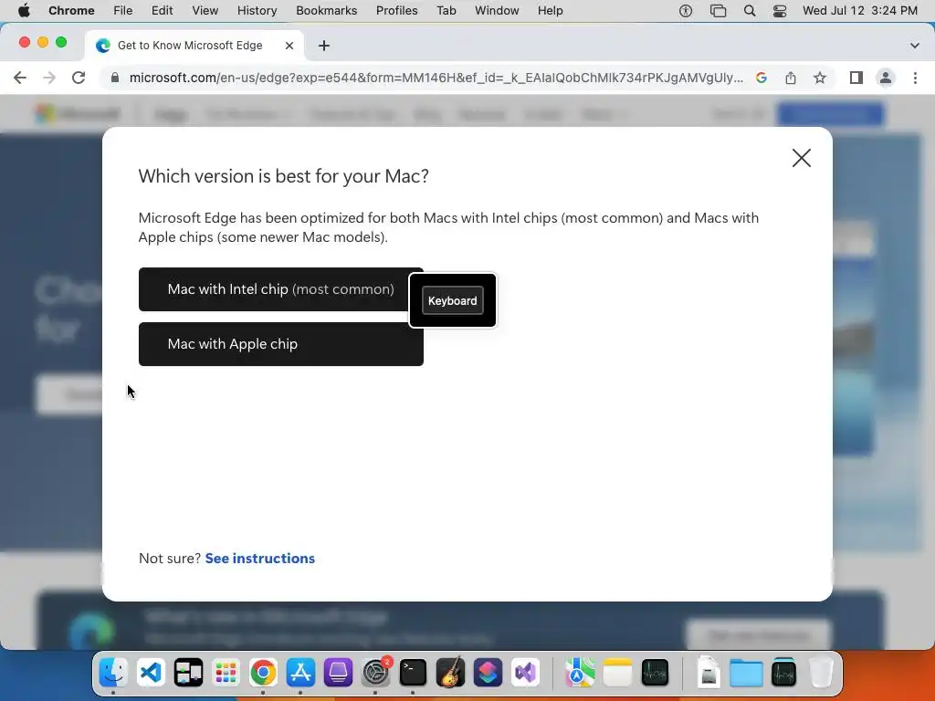Toggle Chrome side panel
The image size is (935, 701).
click(x=856, y=78)
